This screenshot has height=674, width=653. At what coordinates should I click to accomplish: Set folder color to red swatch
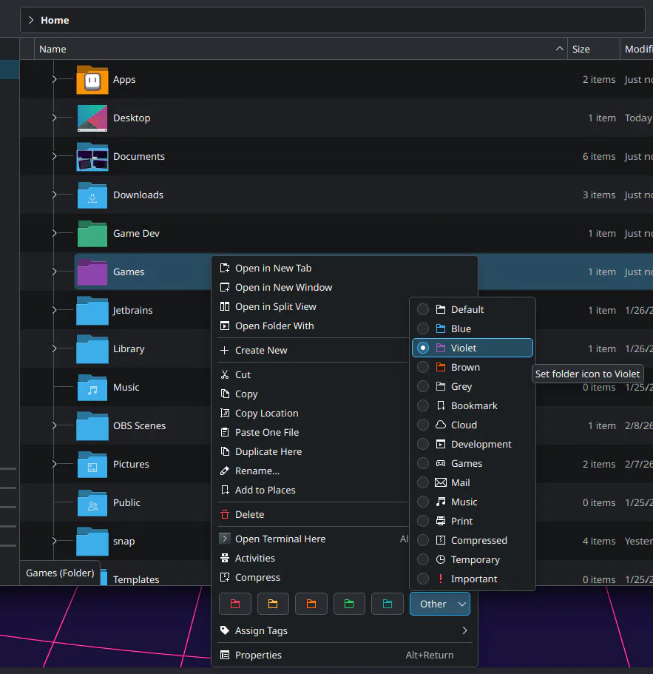(235, 604)
